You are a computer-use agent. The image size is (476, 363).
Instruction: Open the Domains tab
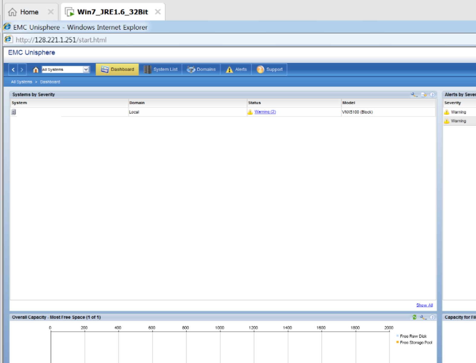(x=201, y=69)
